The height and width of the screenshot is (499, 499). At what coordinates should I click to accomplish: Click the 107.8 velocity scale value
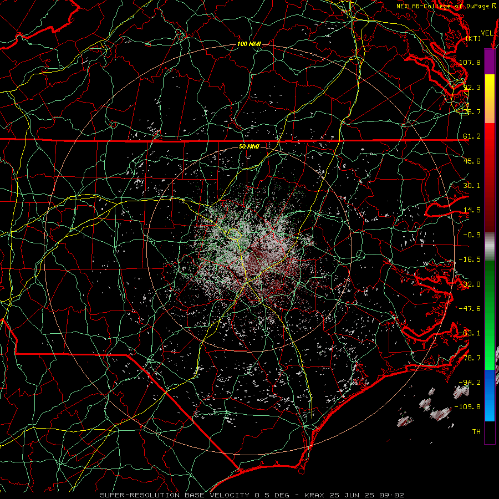point(470,62)
